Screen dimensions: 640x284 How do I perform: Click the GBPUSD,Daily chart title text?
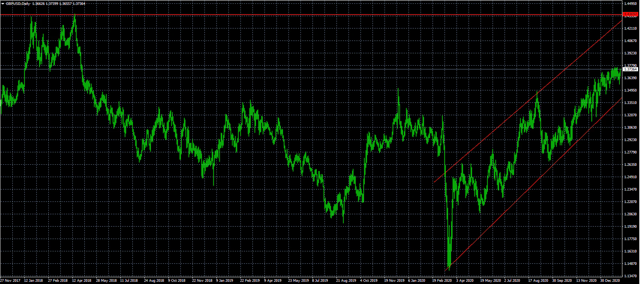(18, 3)
